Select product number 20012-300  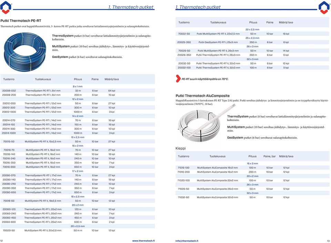pyautogui.click(x=9, y=108)
